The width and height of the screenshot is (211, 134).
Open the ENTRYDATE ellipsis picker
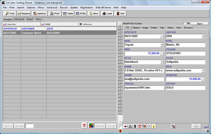tap(162, 36)
